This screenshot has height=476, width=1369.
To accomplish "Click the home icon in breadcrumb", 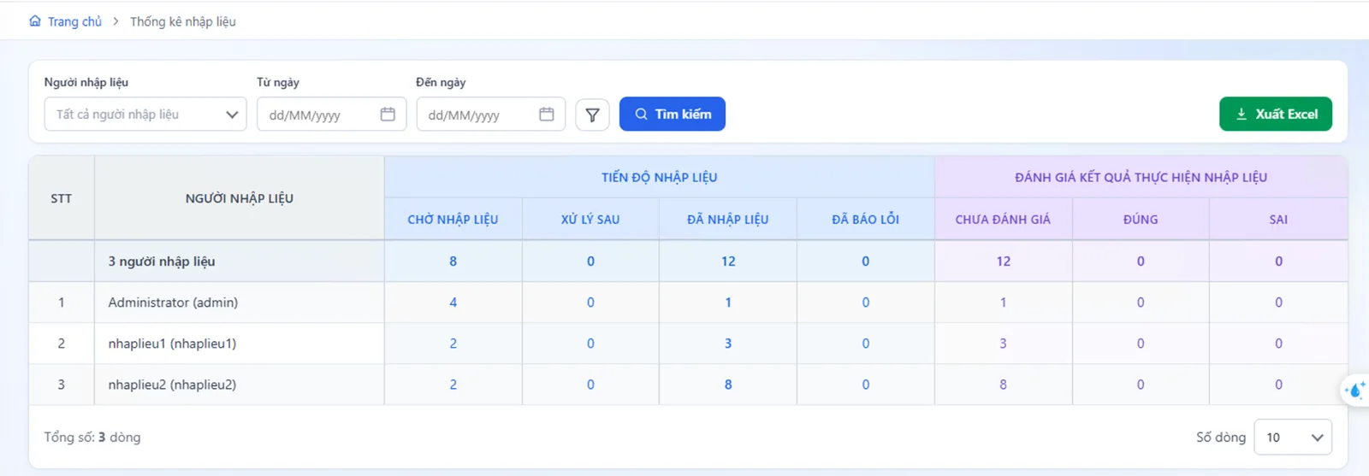I will (x=35, y=21).
